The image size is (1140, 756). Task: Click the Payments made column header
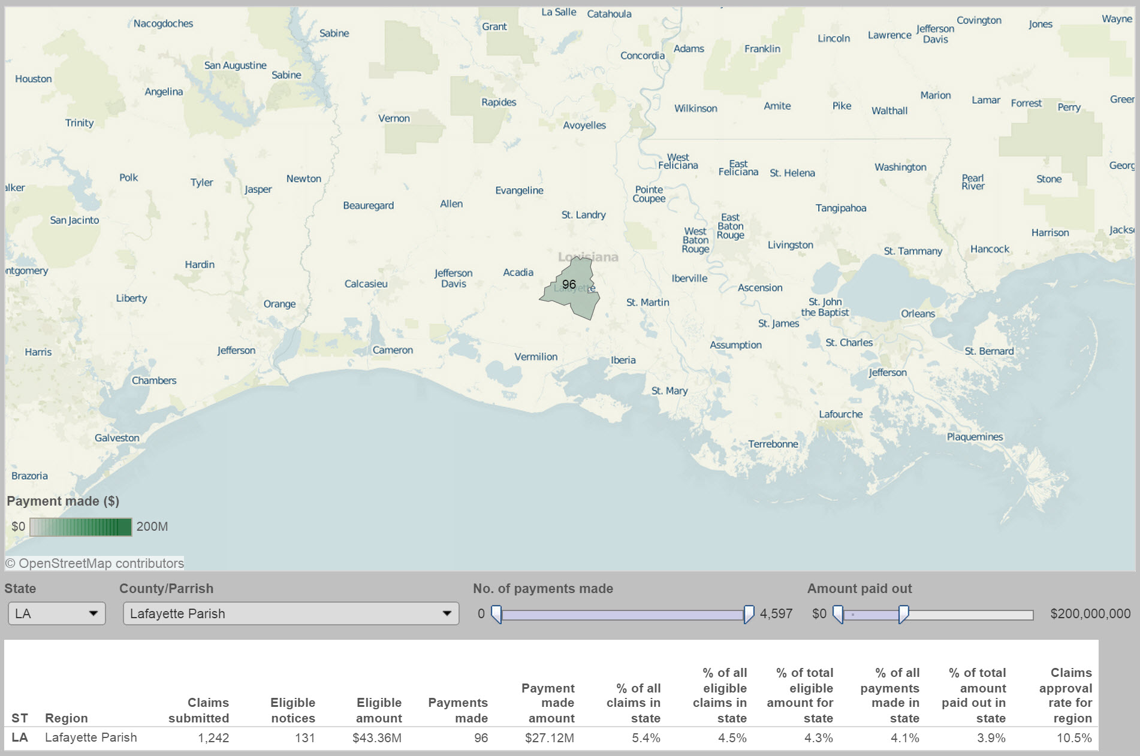click(458, 710)
